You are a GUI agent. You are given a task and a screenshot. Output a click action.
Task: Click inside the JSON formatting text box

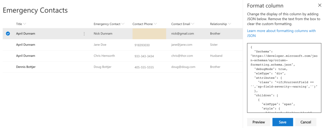[x=284, y=78]
